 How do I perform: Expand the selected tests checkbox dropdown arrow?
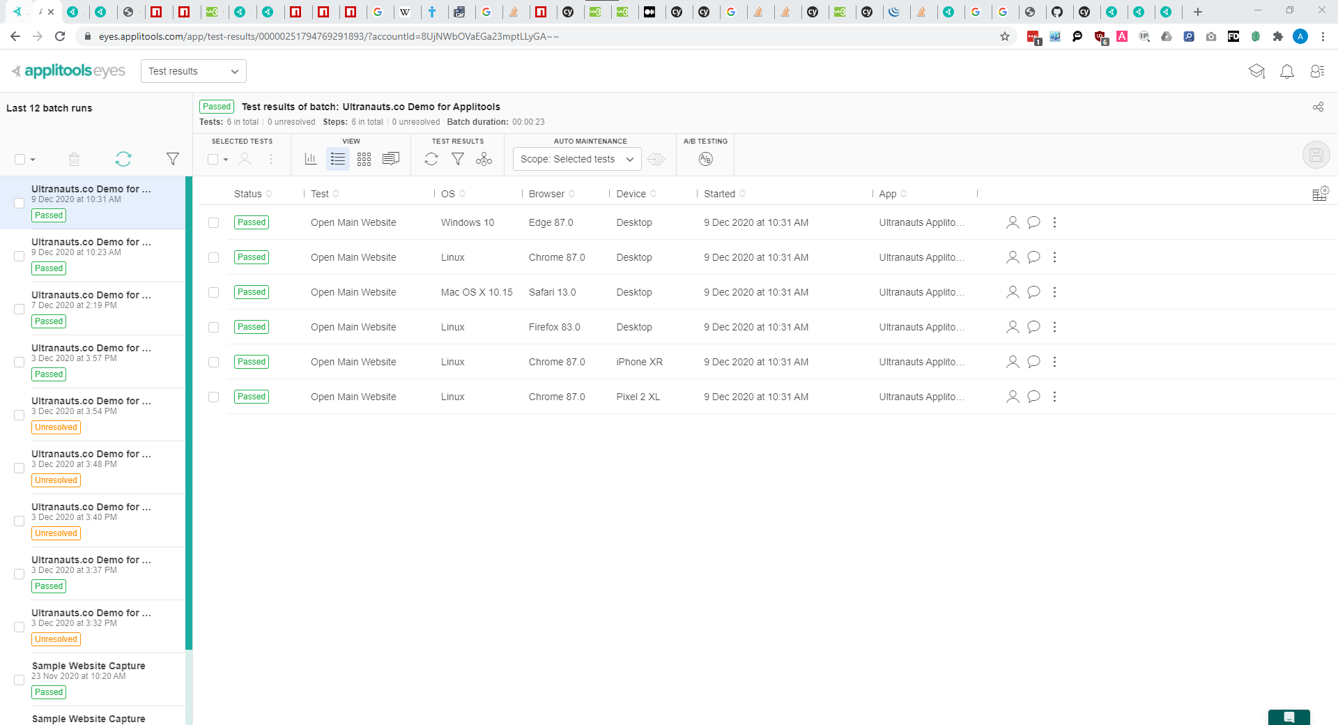tap(226, 160)
